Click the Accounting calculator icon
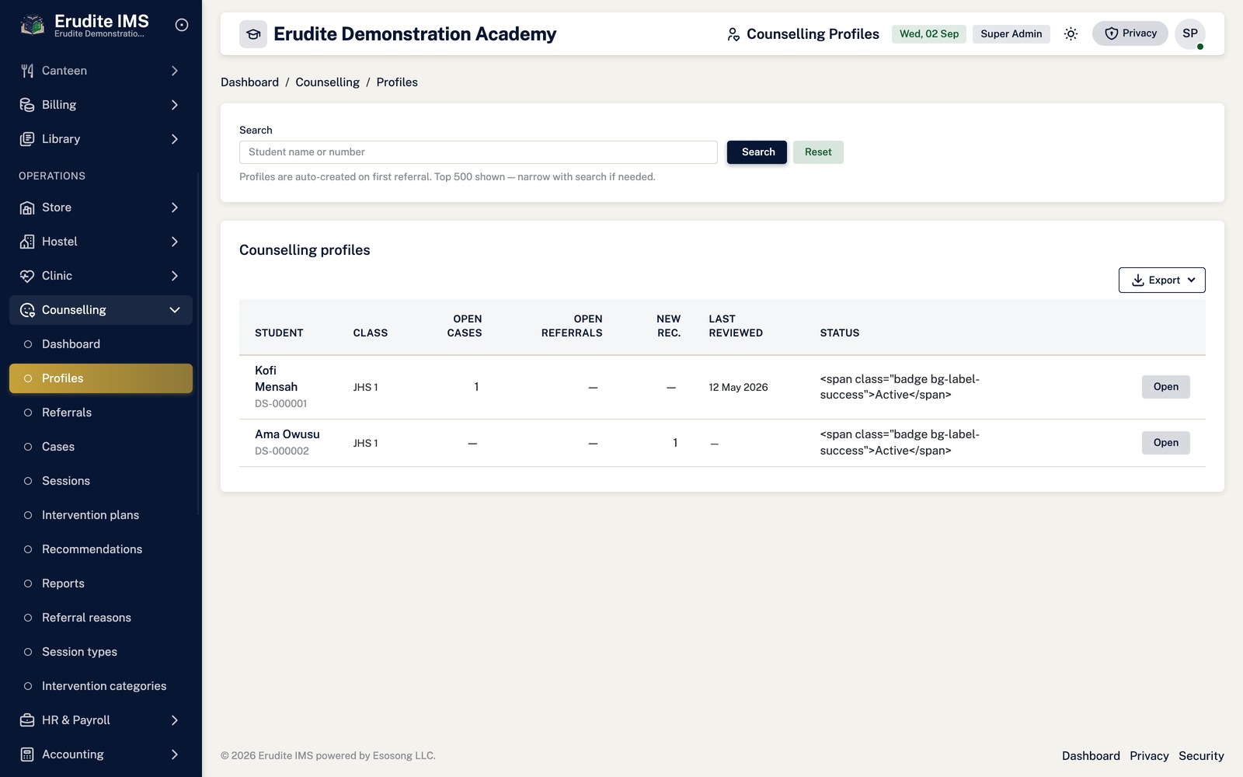Viewport: 1243px width, 777px height. coord(27,754)
